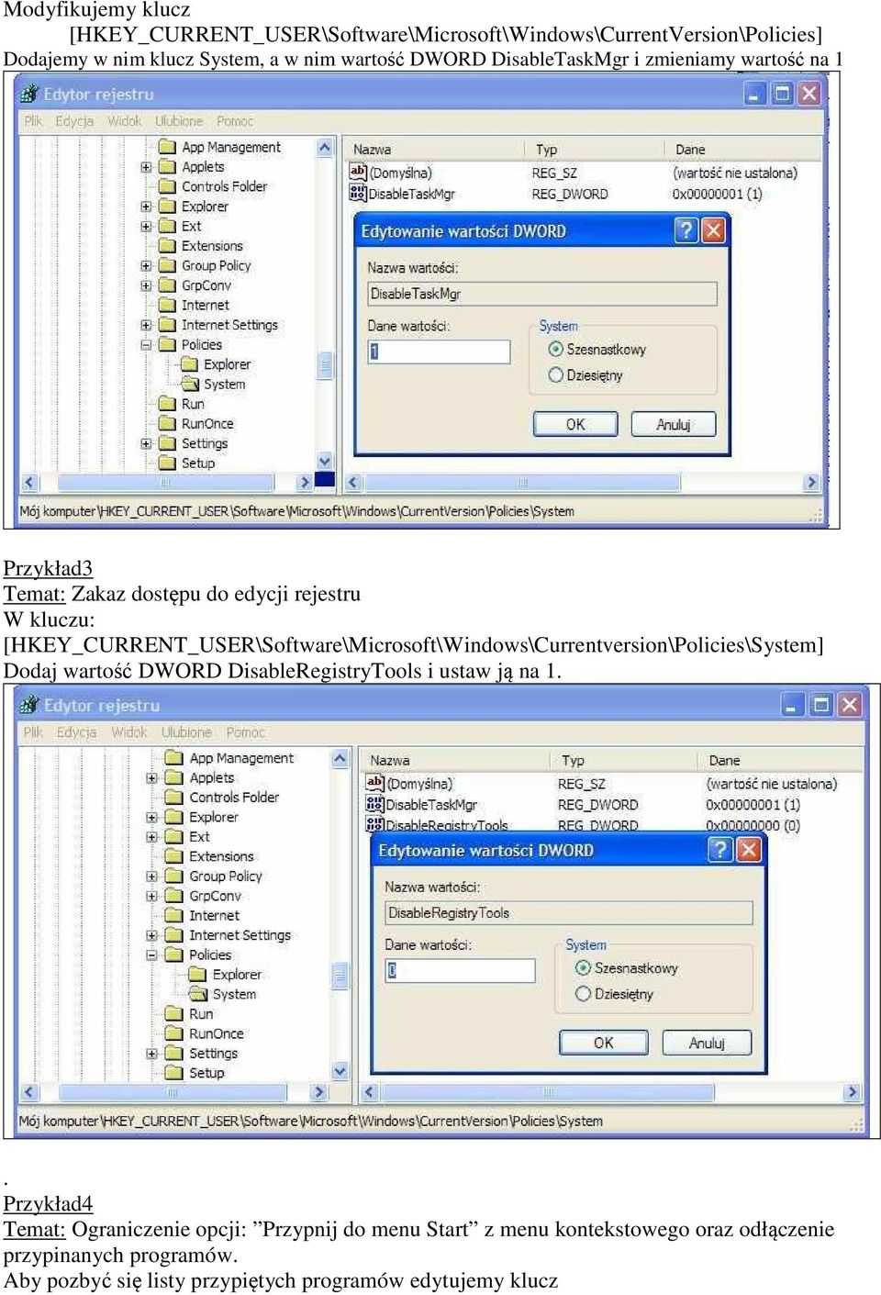Select the Szesnastkowy radio in the DisableTaskMgr dialog
Viewport: 881px width, 1295px height.
555,350
